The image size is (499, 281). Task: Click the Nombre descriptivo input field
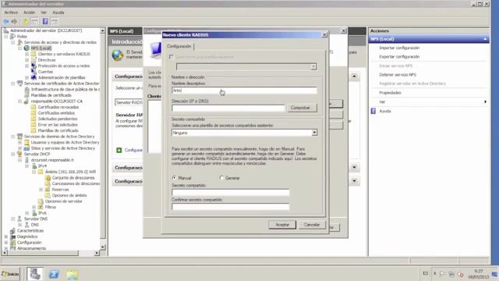(x=244, y=91)
